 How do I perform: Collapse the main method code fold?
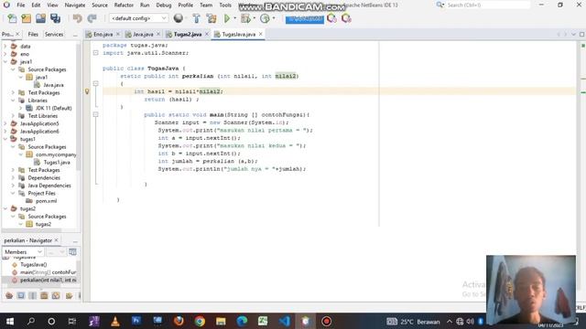click(95, 114)
